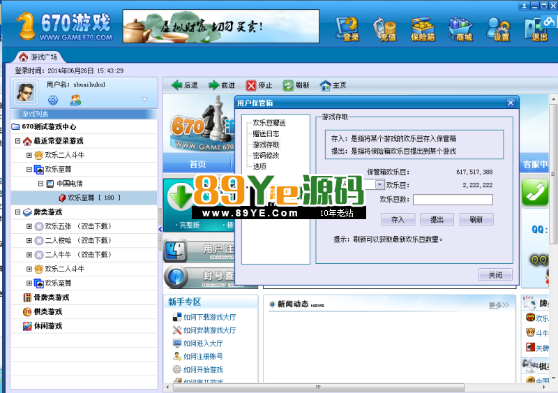Click the 封号查询 banner icon
Viewport: 558px width, 393px height.
tap(176, 277)
